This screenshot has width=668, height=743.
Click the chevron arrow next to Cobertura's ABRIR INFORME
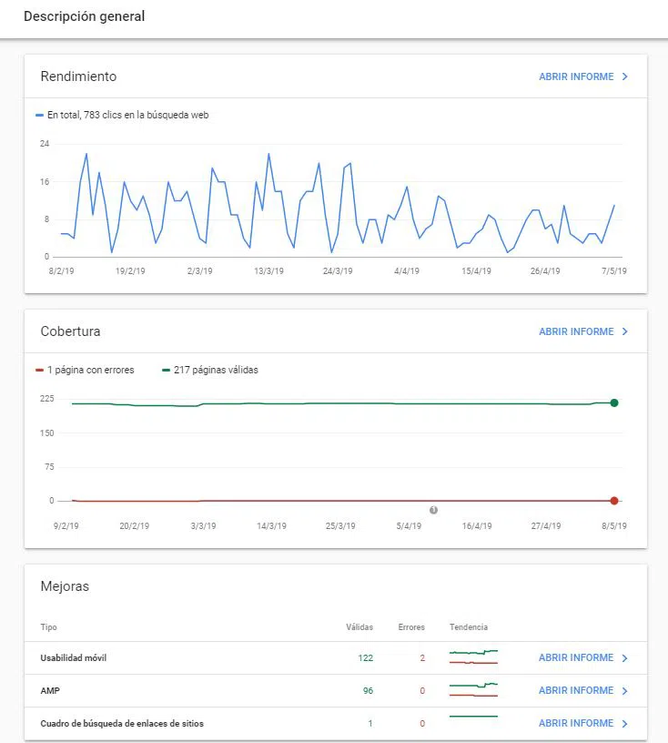pyautogui.click(x=625, y=331)
